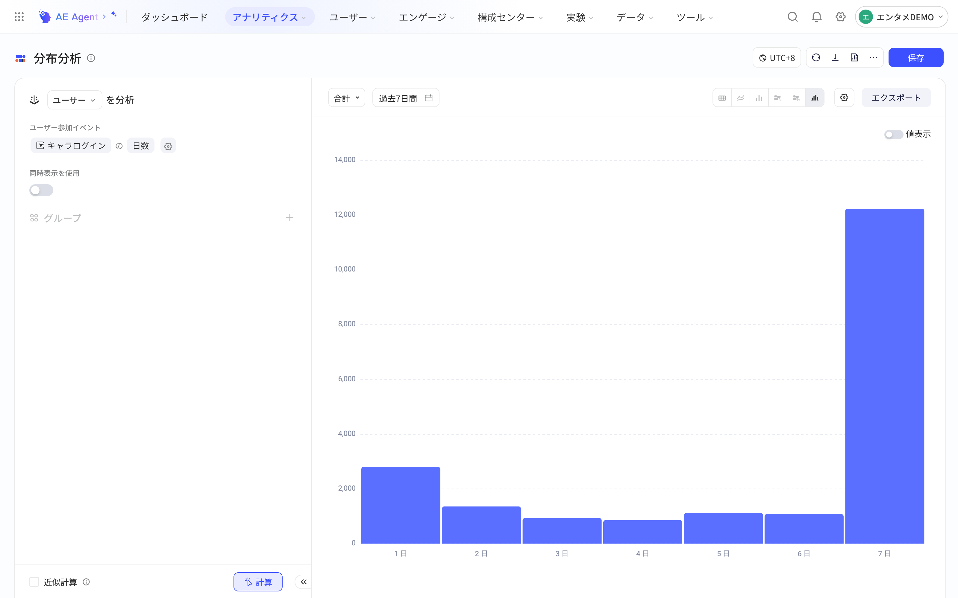Collapse the left panel with double chevron
Viewport: 958px width, 598px height.
click(304, 582)
